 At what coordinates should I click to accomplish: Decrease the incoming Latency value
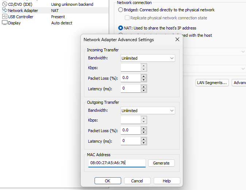click(143, 90)
